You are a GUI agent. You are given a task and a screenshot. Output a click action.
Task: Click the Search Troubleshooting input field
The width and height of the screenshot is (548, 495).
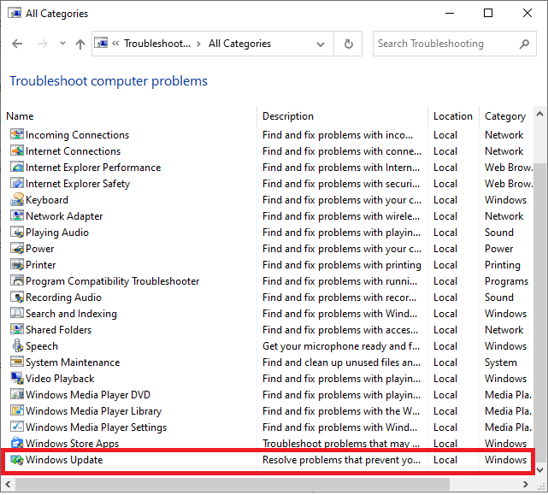pyautogui.click(x=445, y=44)
